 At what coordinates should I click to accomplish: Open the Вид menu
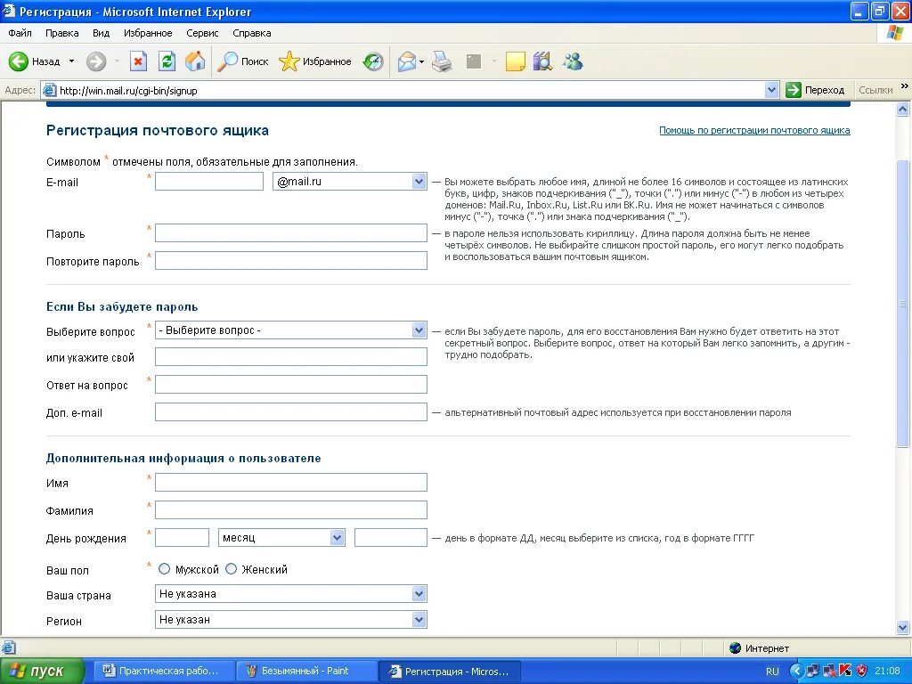click(101, 33)
